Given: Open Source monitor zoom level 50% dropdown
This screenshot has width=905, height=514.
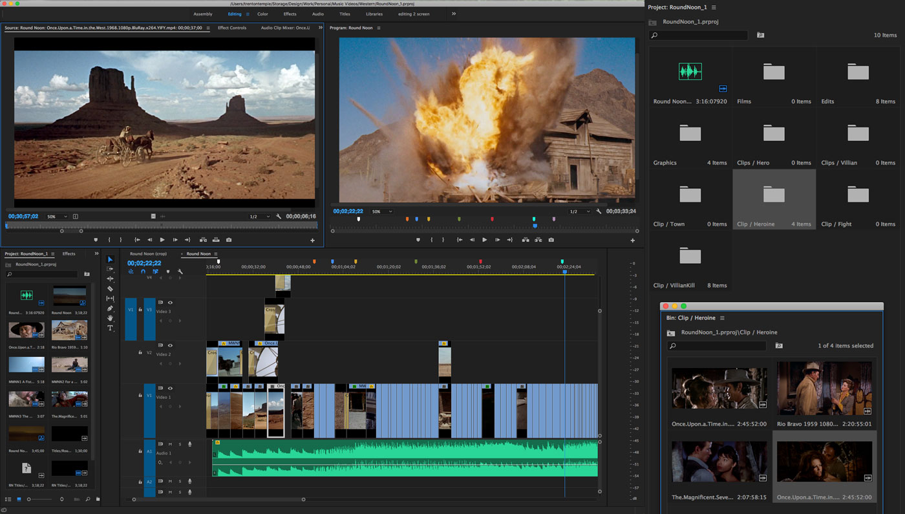Looking at the screenshot, I should pos(58,217).
